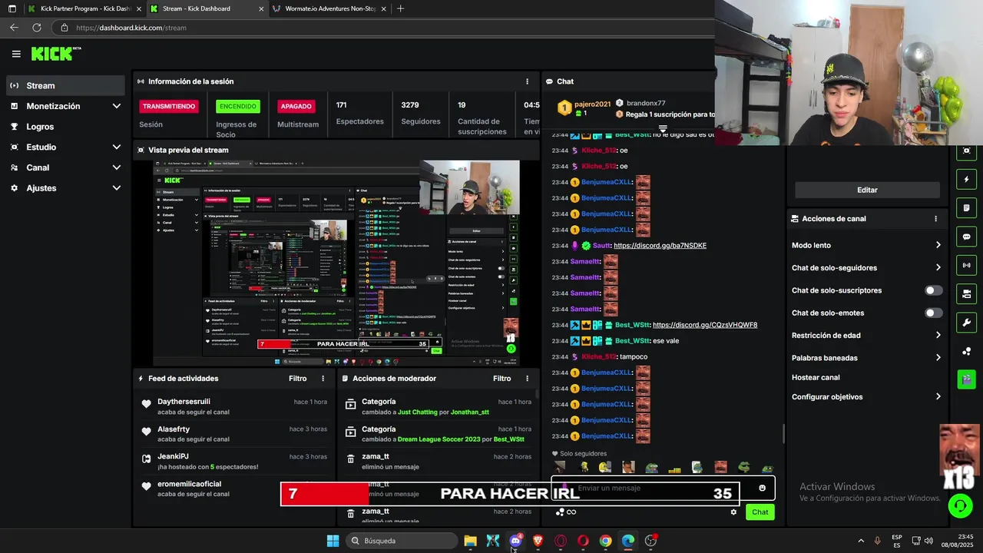Click the broadcast signal icon in right sidebar
This screenshot has width=983, height=553.
pos(966,265)
